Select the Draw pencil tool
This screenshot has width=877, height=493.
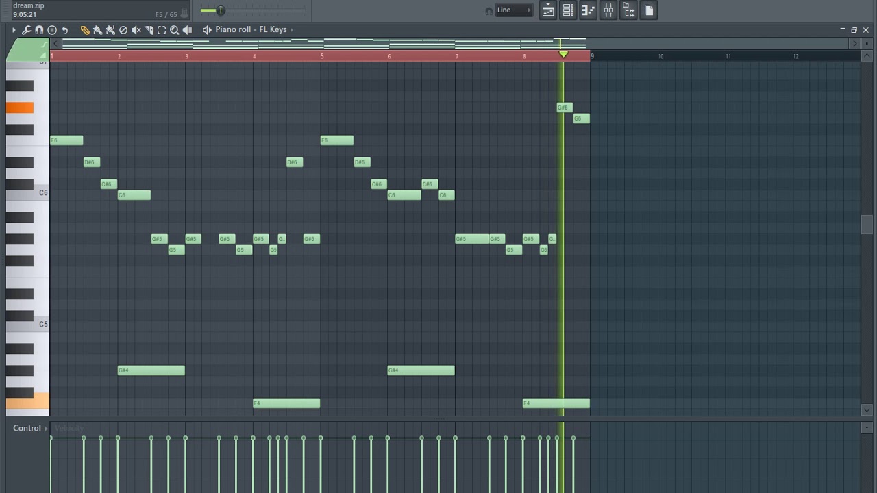pos(85,30)
